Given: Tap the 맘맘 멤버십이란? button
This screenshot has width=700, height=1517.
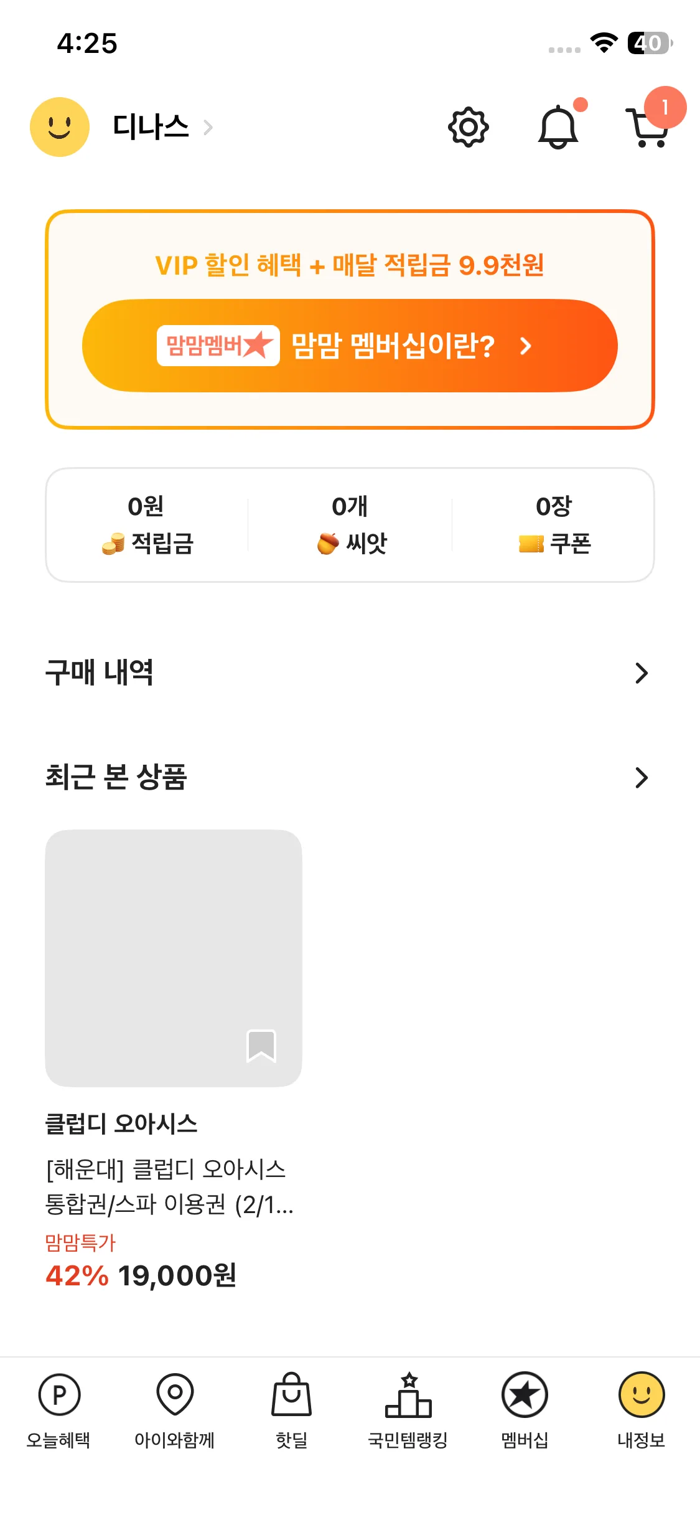Looking at the screenshot, I should click(x=350, y=346).
